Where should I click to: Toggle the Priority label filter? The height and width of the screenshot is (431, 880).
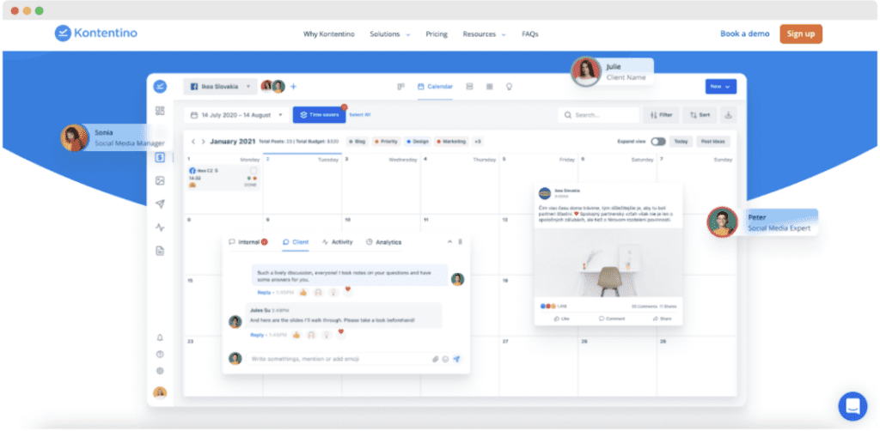(x=386, y=142)
